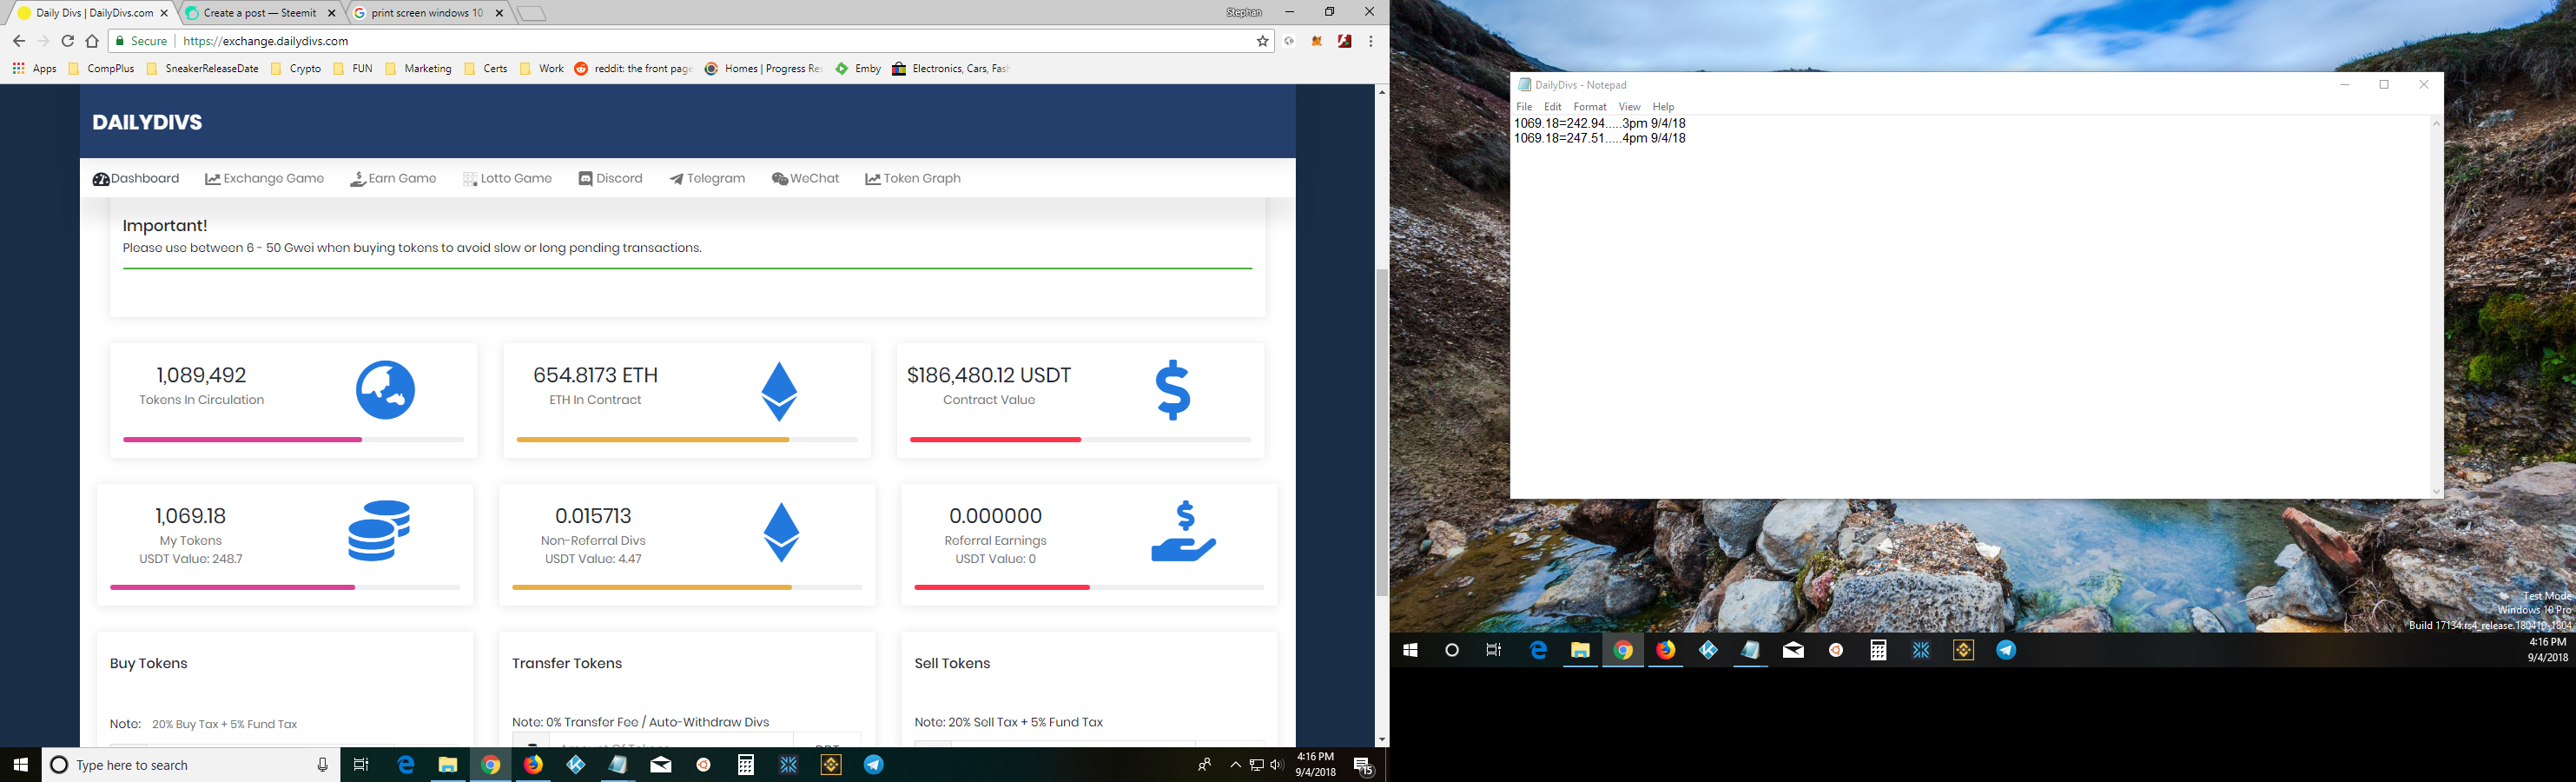This screenshot has height=782, width=2576.
Task: Open the Stephan profile button in Chrome
Action: 1244,12
